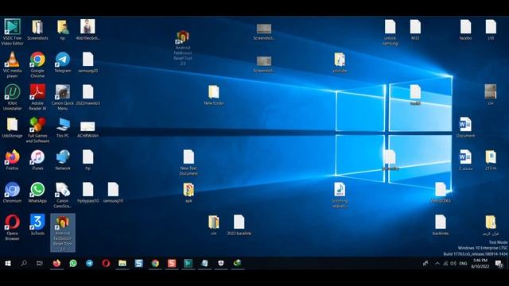Switch to Firefox in the taskbar
The height and width of the screenshot is (286, 509).
(x=56, y=263)
